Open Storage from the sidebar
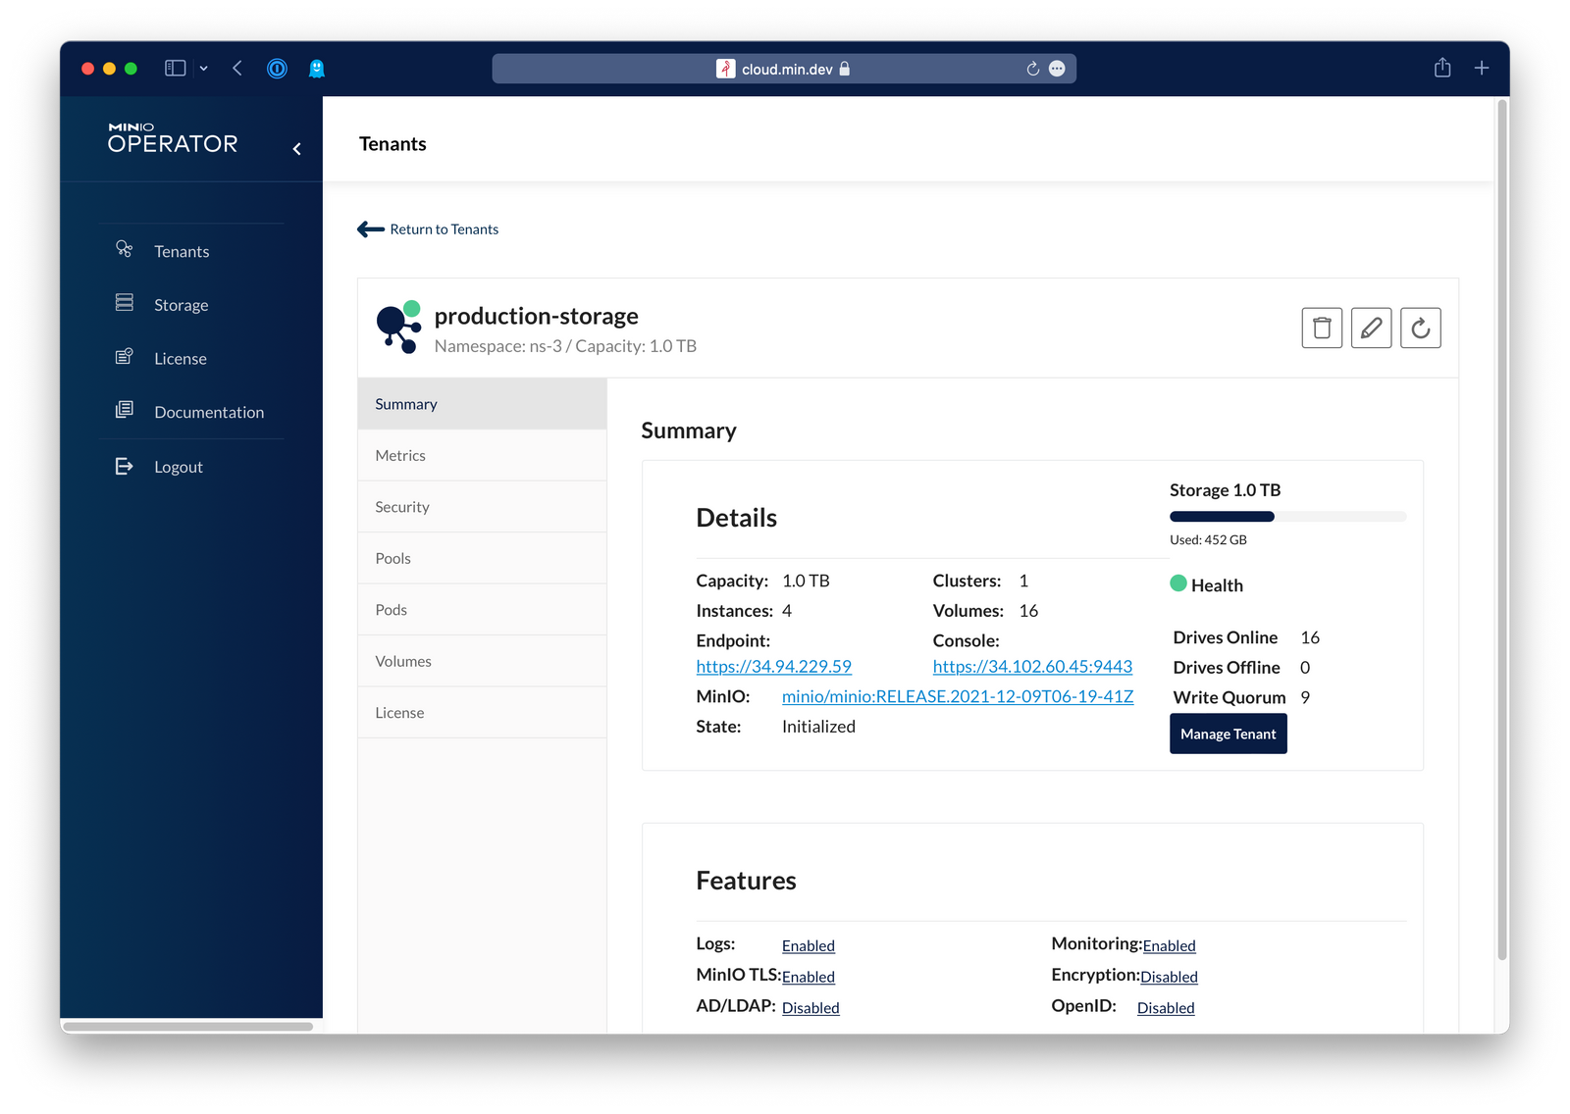The image size is (1570, 1114). 181,305
